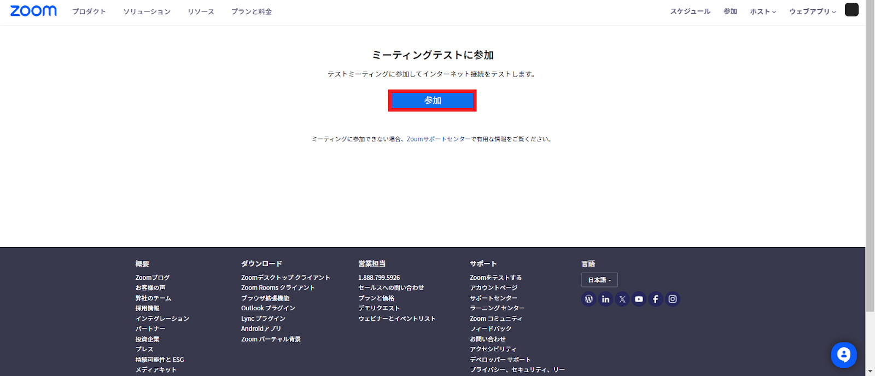Image resolution: width=875 pixels, height=376 pixels.
Task: Open the YouTube social icon
Action: (x=639, y=299)
